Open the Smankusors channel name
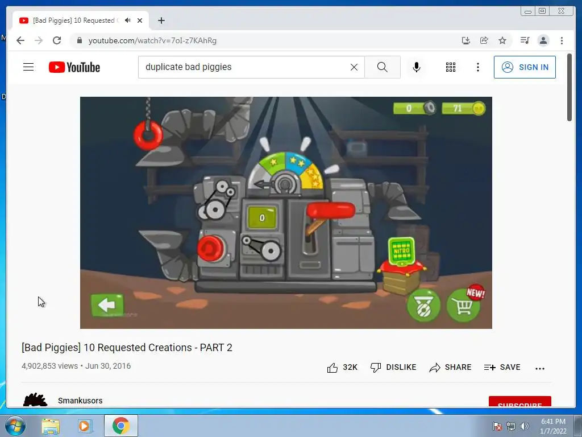The width and height of the screenshot is (582, 437). click(80, 401)
